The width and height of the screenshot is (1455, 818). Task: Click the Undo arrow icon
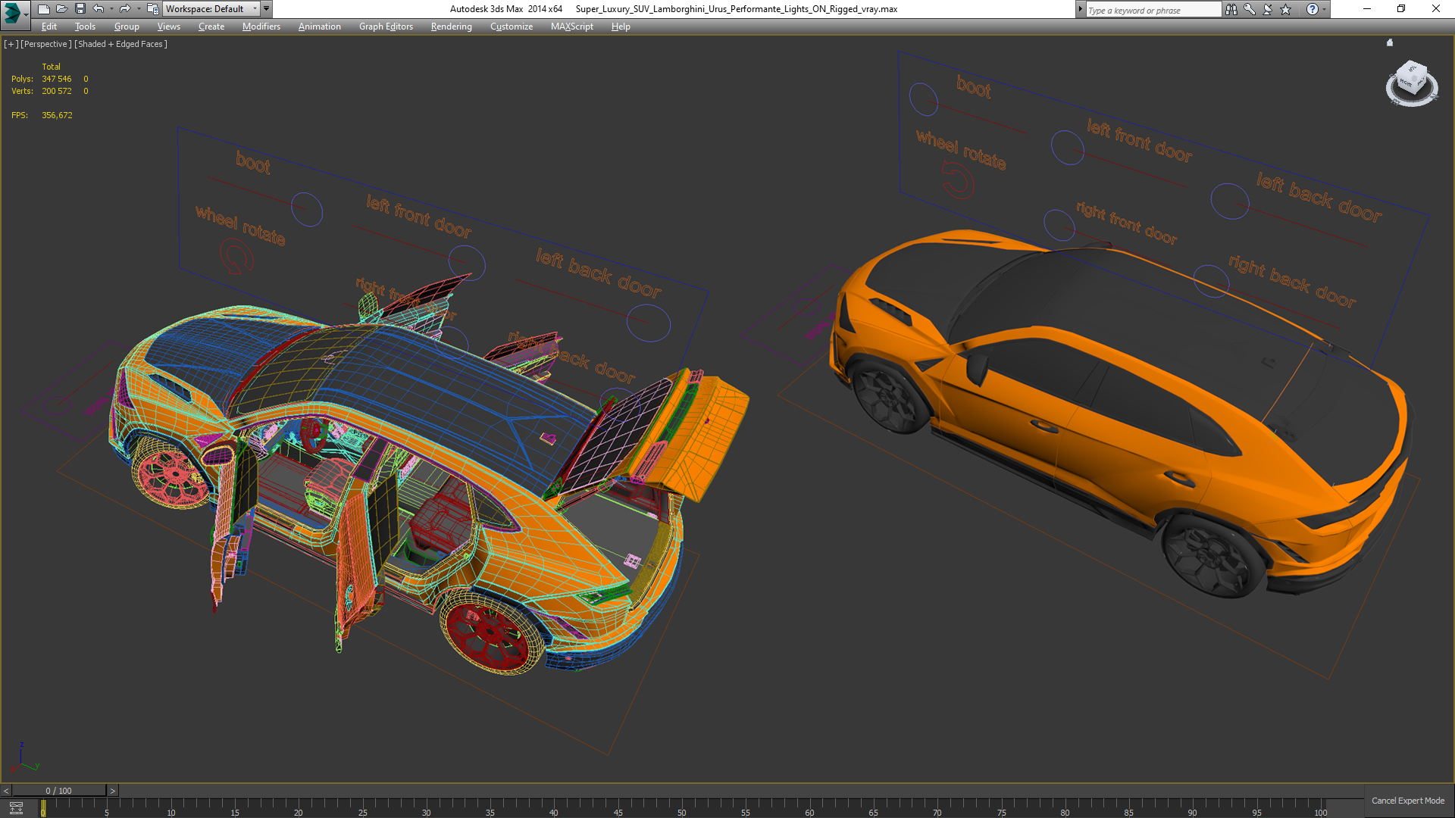[x=99, y=9]
